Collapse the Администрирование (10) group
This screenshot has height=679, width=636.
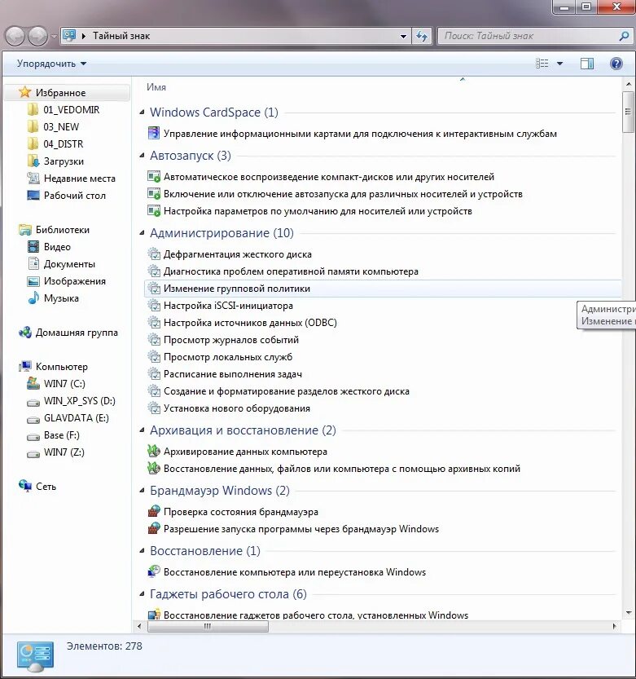pos(142,233)
